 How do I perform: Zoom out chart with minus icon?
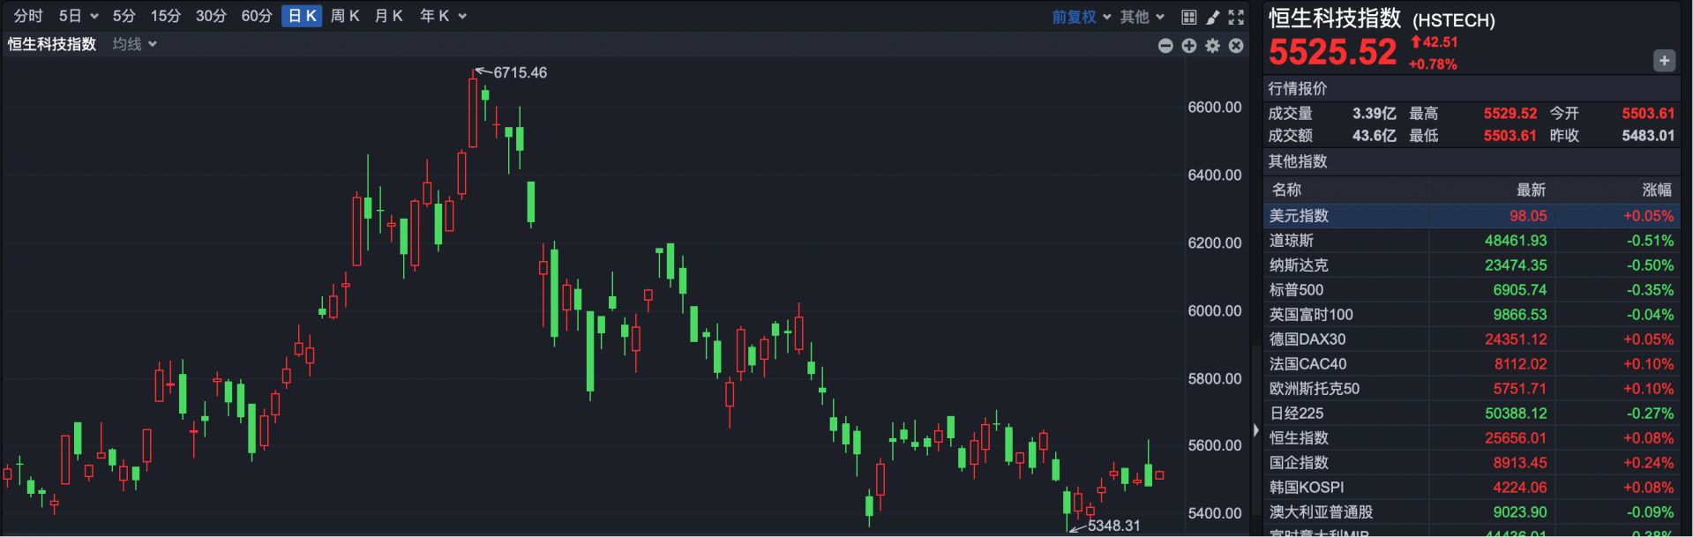click(1165, 46)
